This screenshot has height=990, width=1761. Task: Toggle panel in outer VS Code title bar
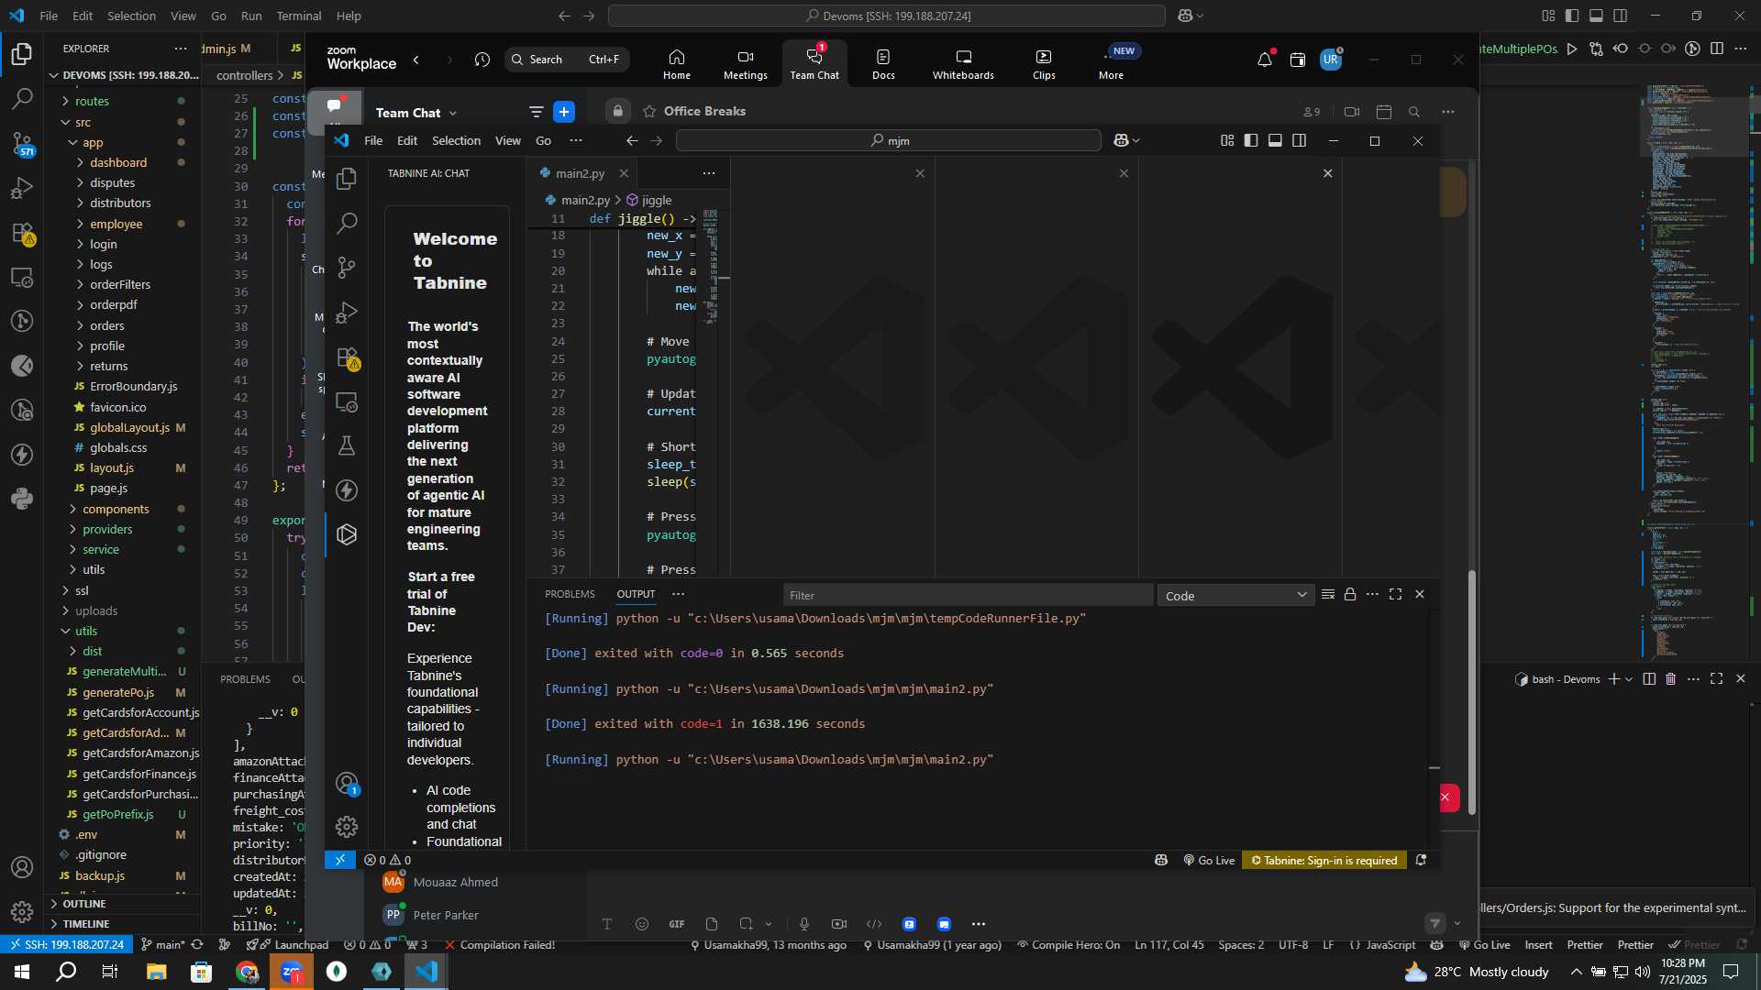coord(1596,16)
